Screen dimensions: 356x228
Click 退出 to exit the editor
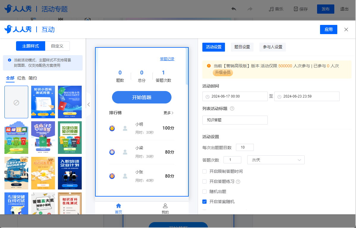[344, 9]
